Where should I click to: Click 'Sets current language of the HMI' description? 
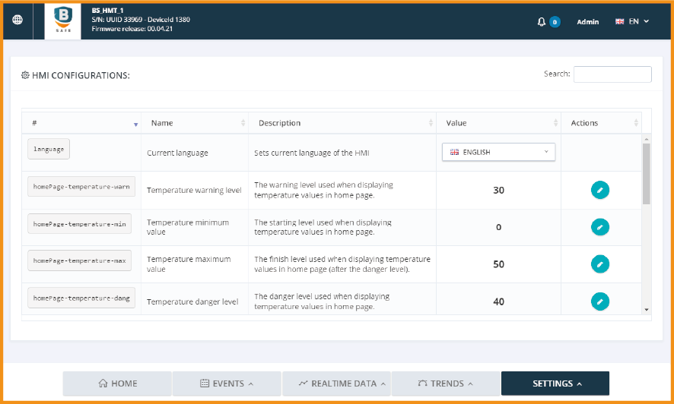312,153
